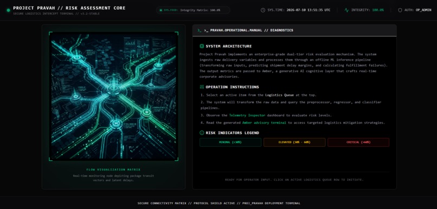The height and width of the screenshot is (209, 437).
Task: Click the FLOW VISUALIZATION MATRIX caption
Action: [x=113, y=169]
